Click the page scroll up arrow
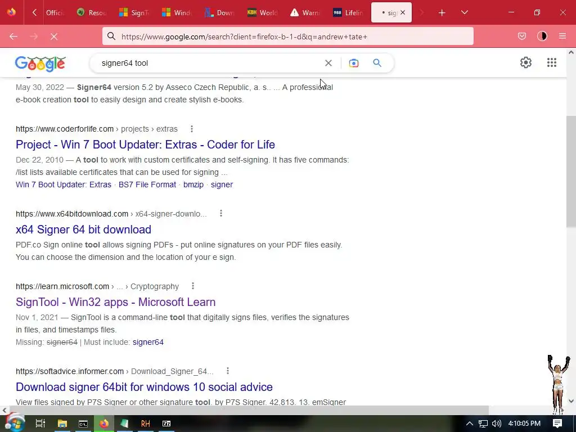The image size is (576, 432). (571, 52)
